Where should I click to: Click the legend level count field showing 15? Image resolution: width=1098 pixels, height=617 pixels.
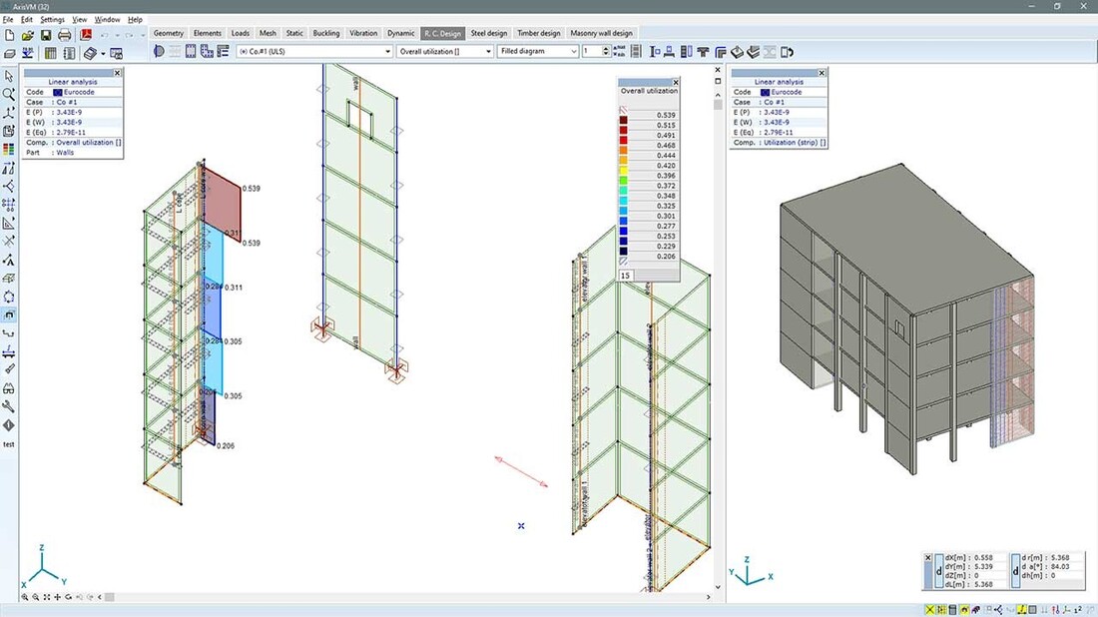[626, 275]
